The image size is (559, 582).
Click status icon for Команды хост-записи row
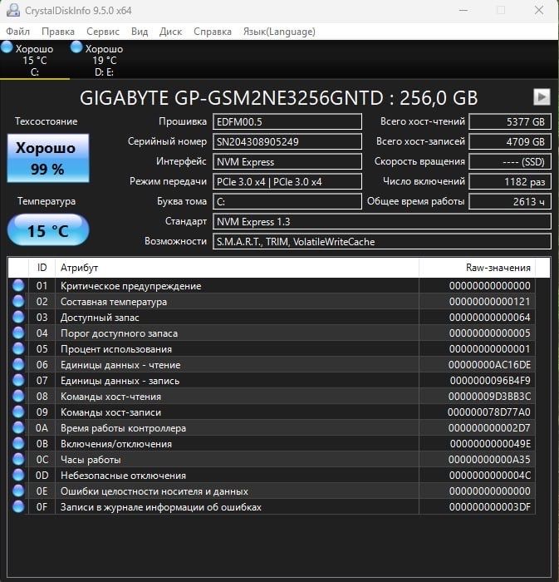18,412
